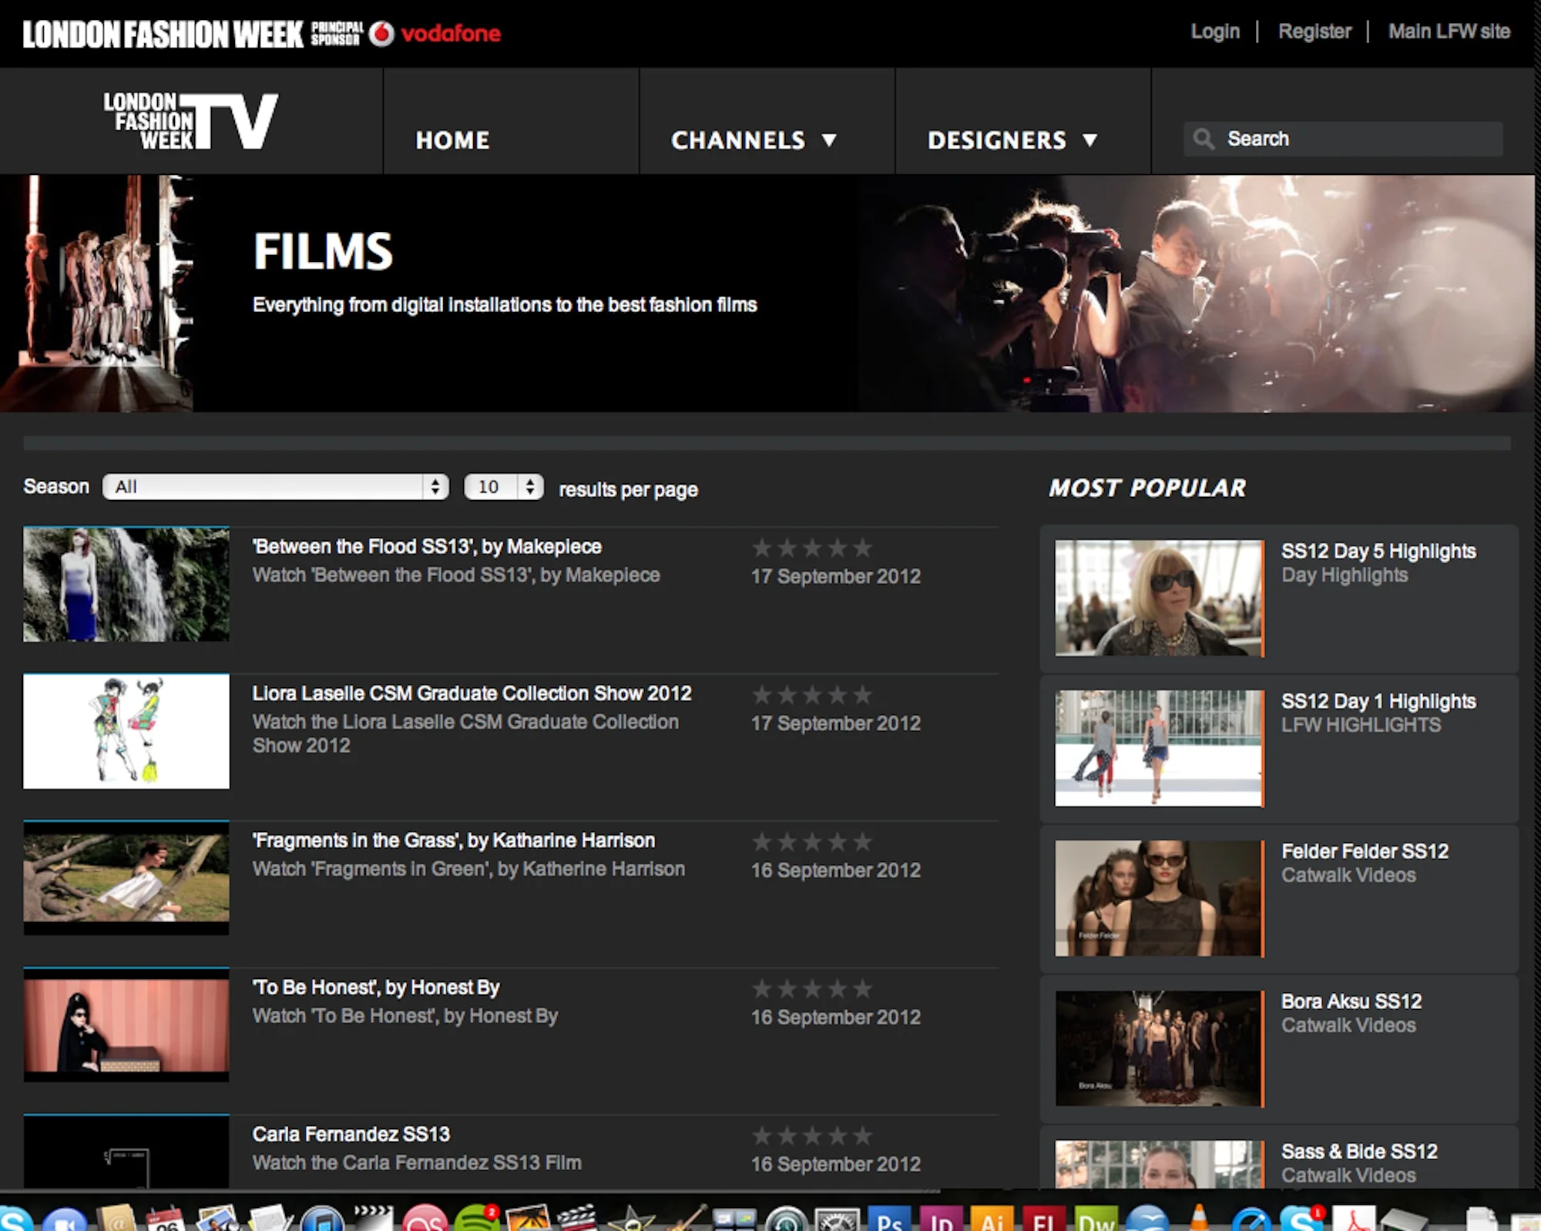The height and width of the screenshot is (1231, 1541).
Task: Open SS12 Day 5 Highlights link
Action: point(1378,551)
